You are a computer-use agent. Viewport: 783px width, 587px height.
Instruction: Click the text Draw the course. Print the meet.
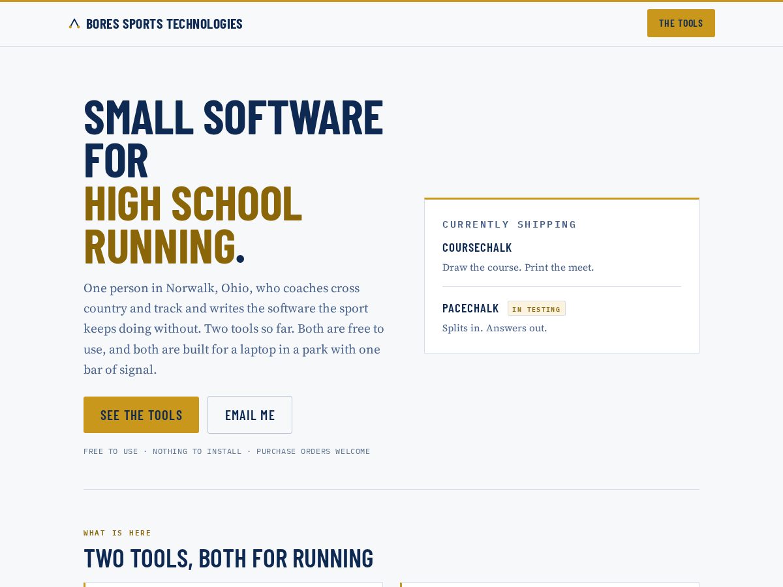point(518,267)
